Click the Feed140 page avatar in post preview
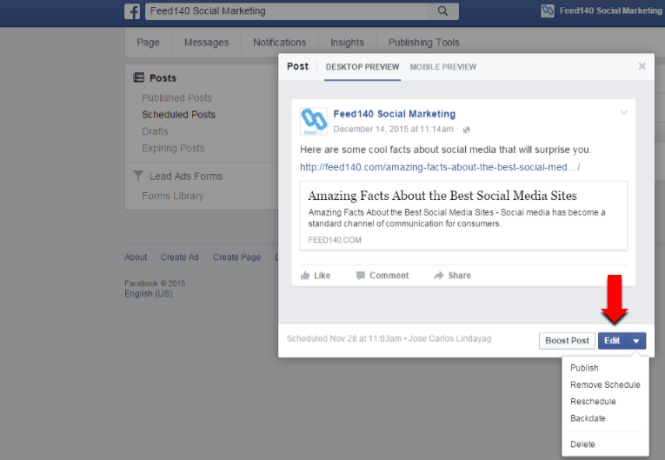Viewport: 665px width, 460px height. [314, 122]
